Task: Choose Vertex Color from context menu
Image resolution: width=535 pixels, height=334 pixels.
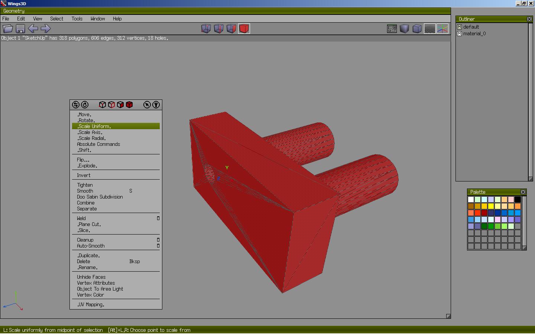Action: point(116,295)
